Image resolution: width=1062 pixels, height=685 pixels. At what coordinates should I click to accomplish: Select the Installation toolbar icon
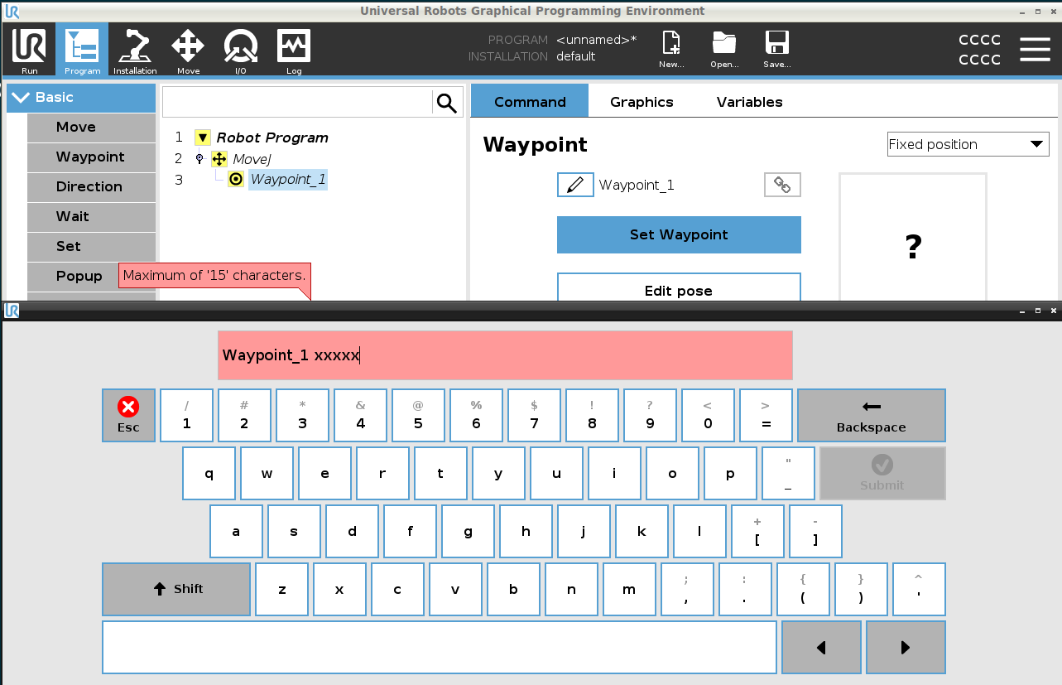click(135, 49)
